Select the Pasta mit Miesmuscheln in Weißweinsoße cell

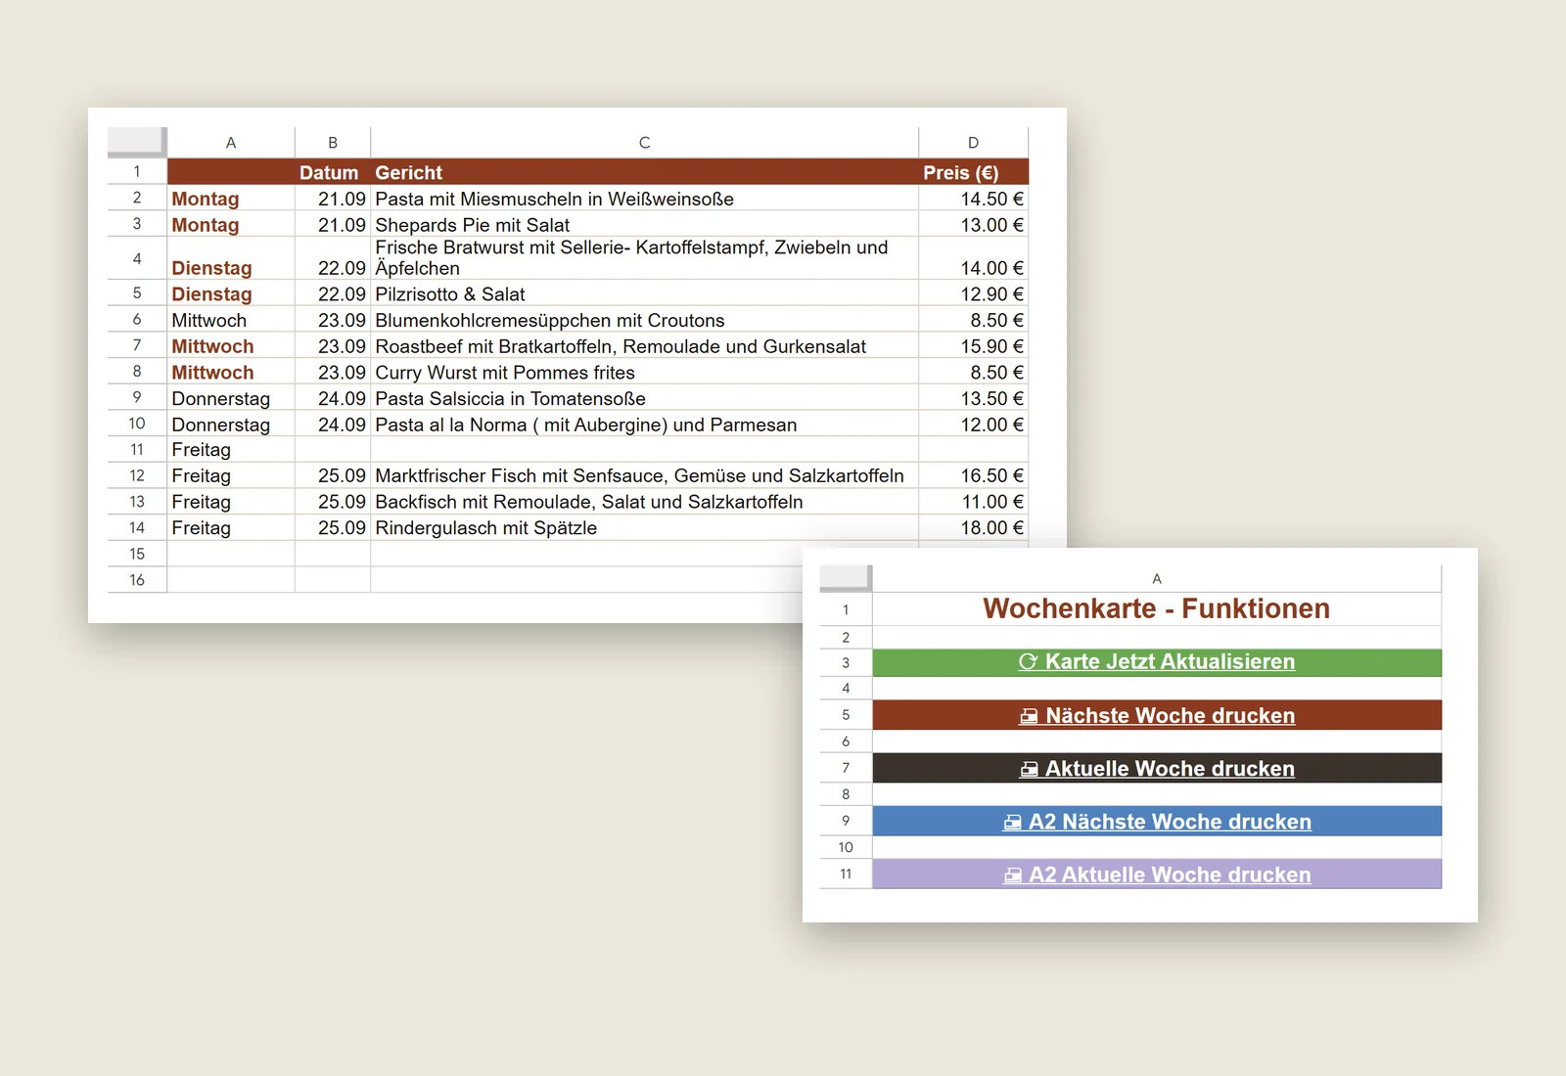tap(644, 199)
